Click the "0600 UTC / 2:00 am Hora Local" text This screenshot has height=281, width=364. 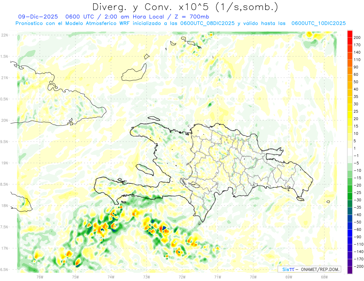118,17
